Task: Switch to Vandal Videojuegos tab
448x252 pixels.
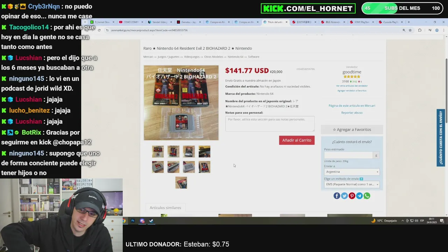Action: [160, 22]
